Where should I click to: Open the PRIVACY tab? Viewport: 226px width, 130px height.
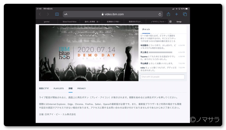(x=81, y=88)
